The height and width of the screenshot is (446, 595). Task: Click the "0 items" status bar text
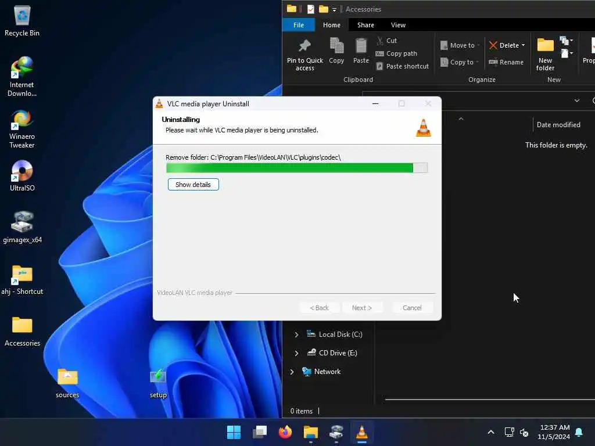tap(302, 411)
